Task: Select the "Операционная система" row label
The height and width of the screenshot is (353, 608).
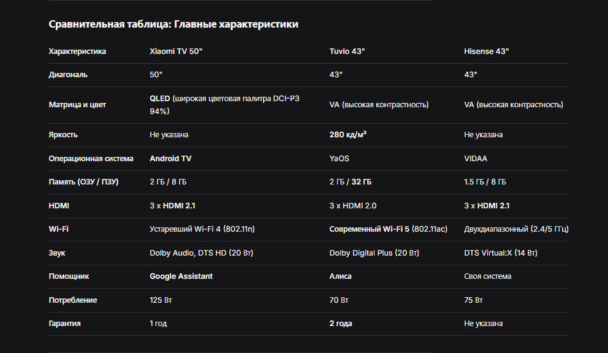Action: [x=91, y=159]
